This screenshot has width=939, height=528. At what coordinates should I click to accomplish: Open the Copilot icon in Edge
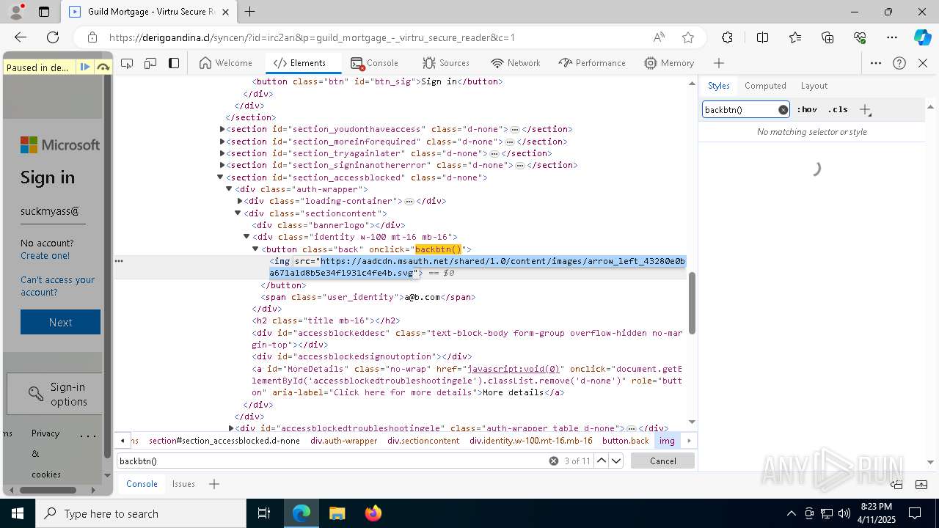pos(922,37)
